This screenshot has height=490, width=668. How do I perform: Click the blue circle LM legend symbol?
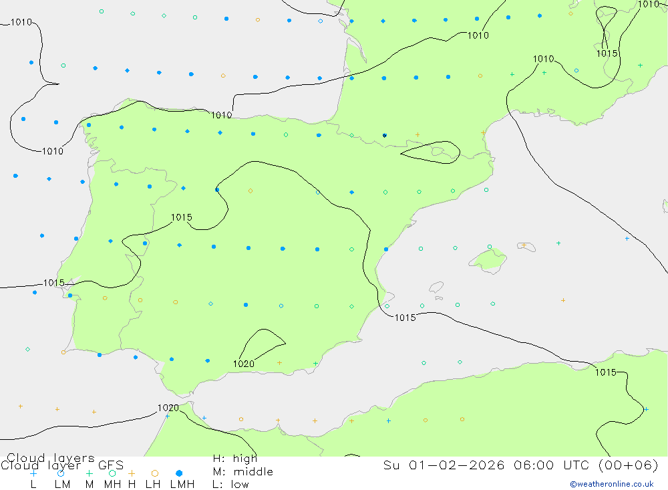[61, 473]
